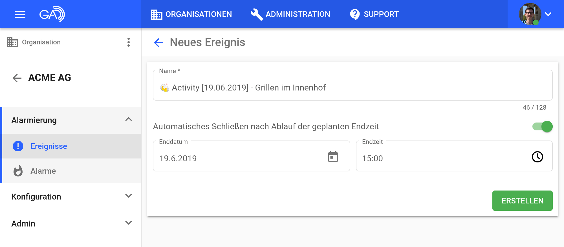This screenshot has width=564, height=247.
Task: Open the user account dropdown arrow
Action: click(548, 14)
